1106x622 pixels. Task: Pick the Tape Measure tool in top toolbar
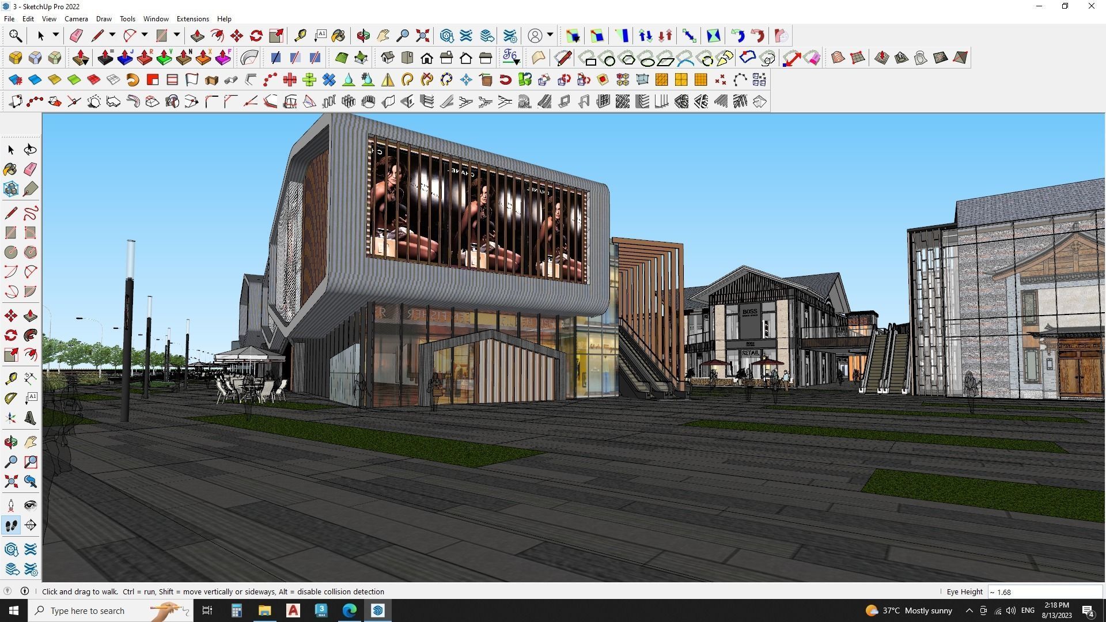(300, 36)
